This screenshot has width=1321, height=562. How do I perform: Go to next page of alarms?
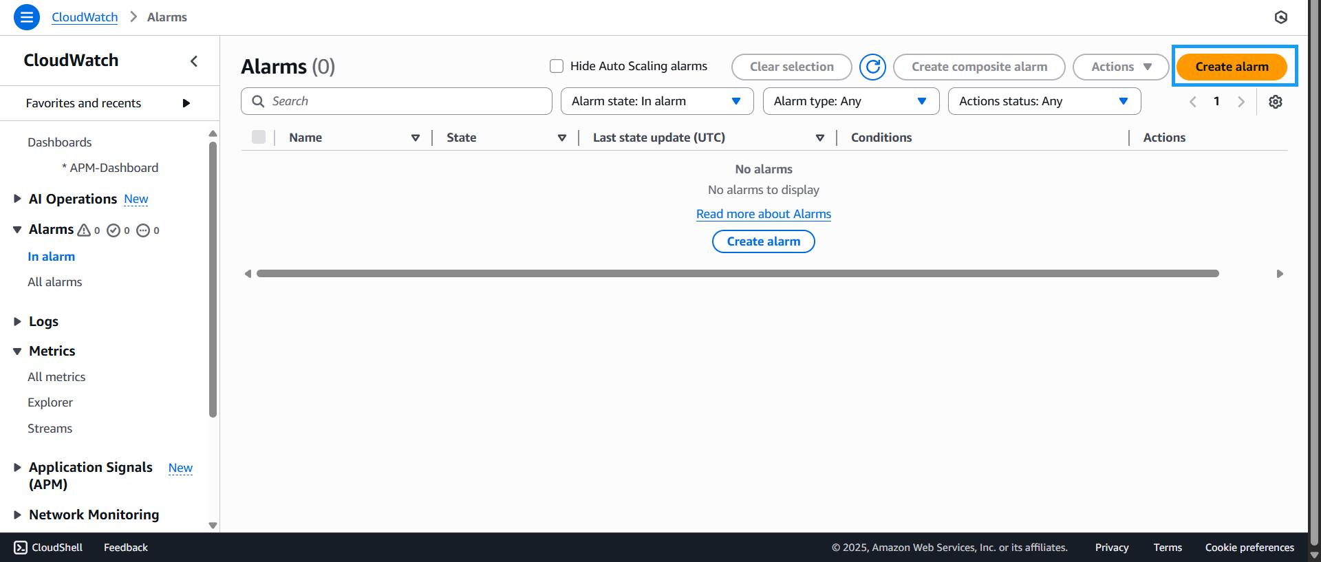(1241, 102)
